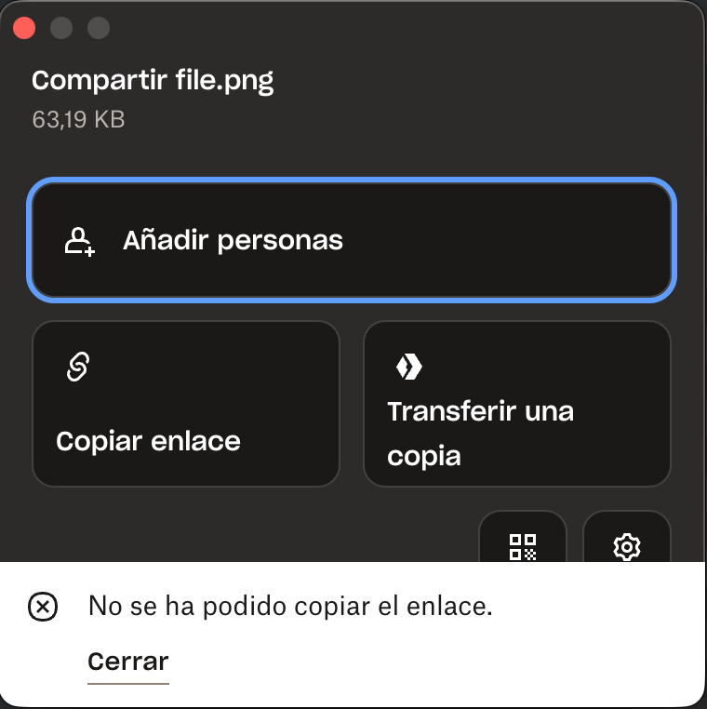Open share settings via the gear icon
Viewport: 707px width, 709px height.
pyautogui.click(x=627, y=545)
